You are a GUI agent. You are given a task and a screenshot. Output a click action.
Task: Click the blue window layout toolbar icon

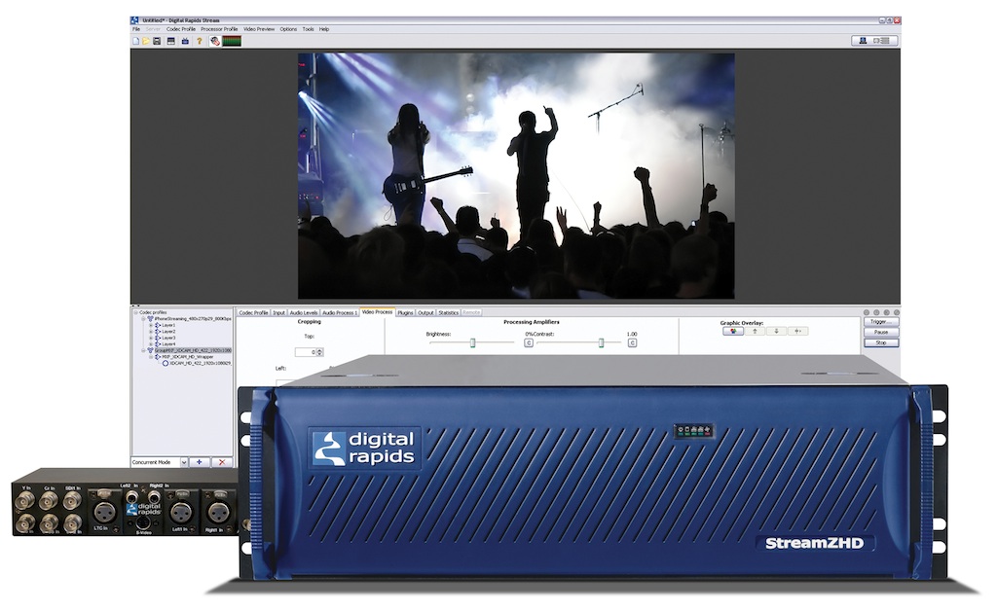tap(171, 41)
